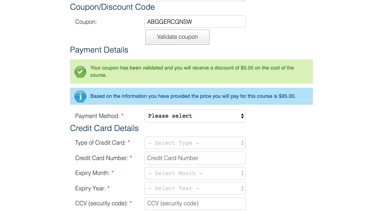Click the blue information icon
The image size is (368, 211).
80,96
